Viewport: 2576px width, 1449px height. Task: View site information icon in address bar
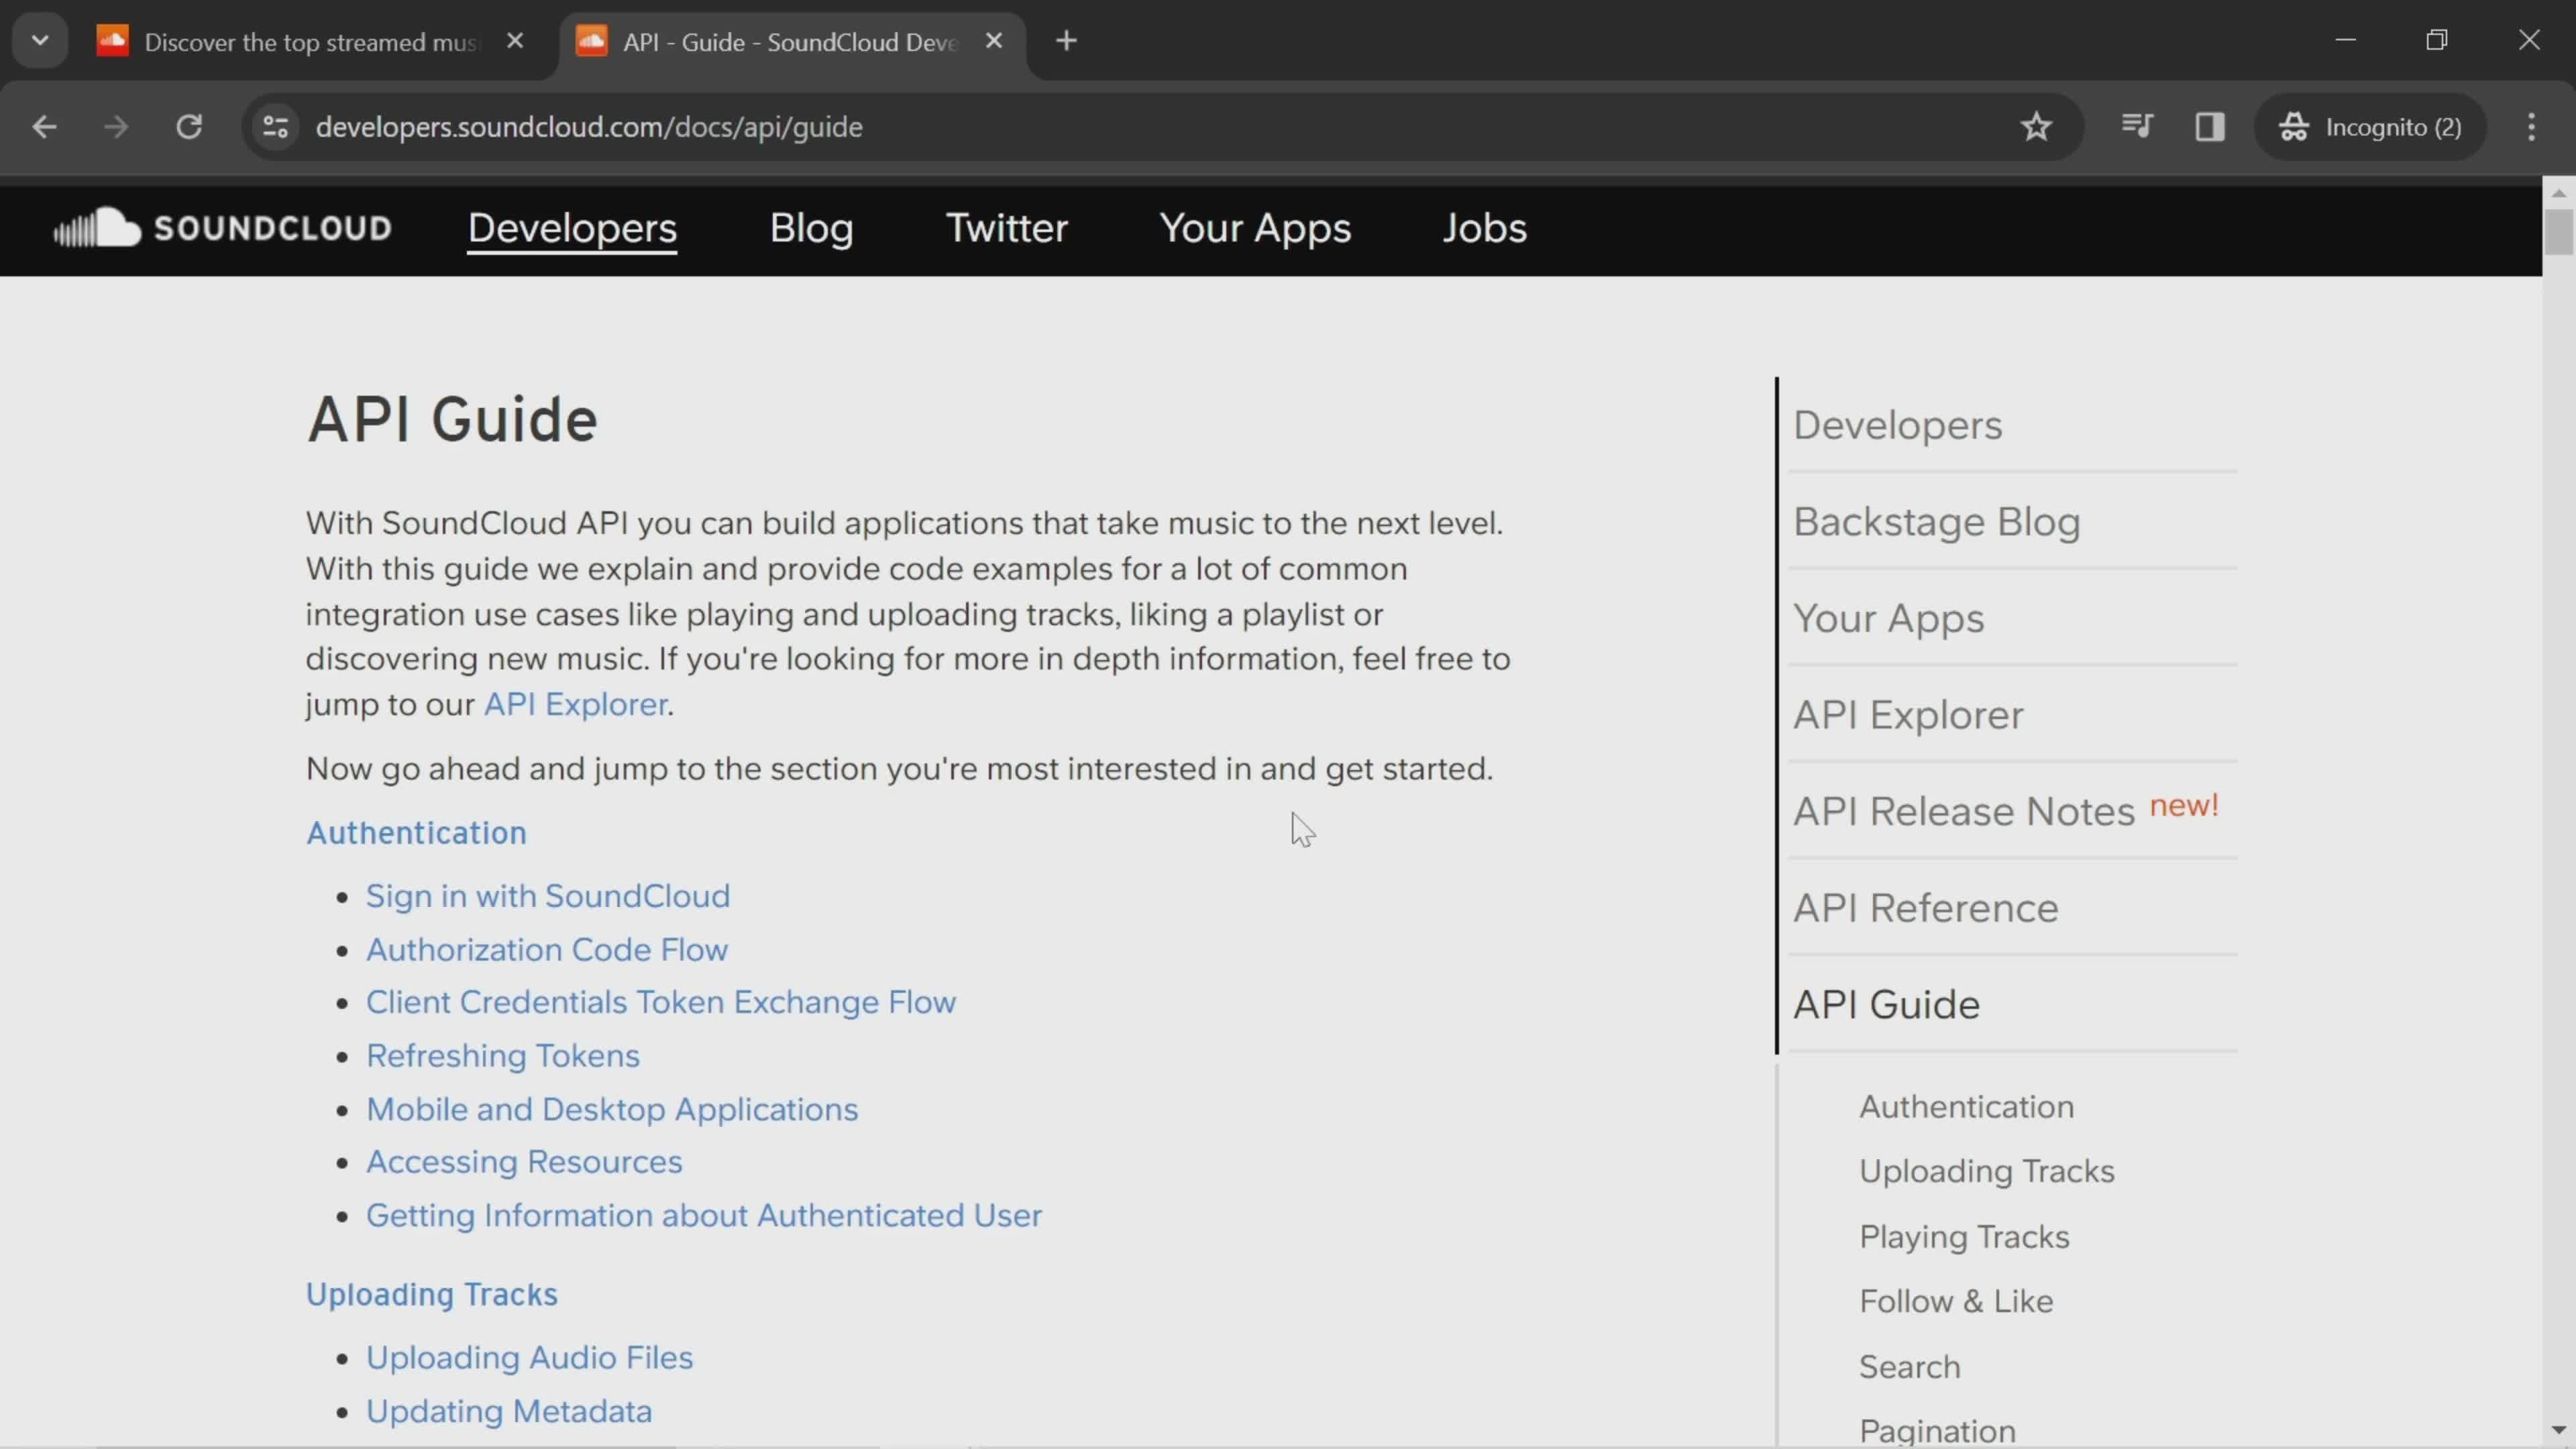(276, 127)
